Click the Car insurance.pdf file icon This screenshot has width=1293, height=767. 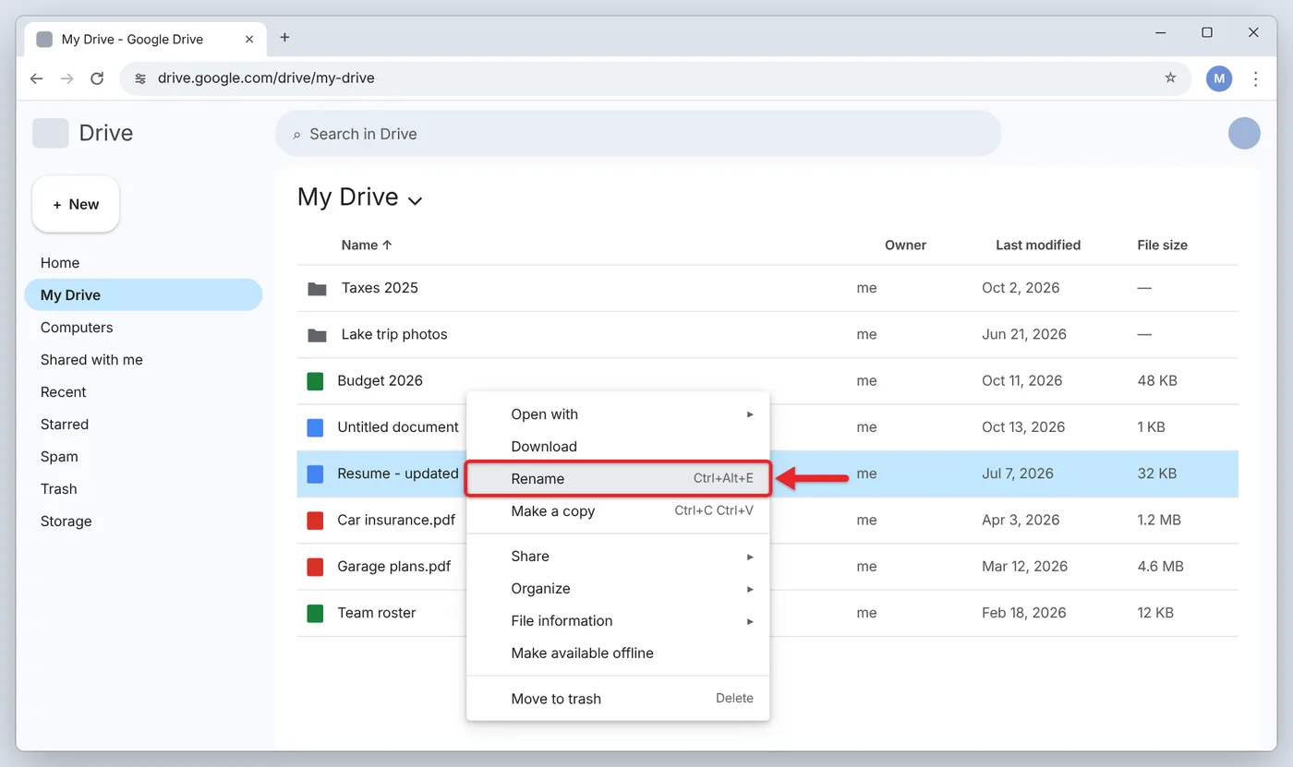click(x=315, y=521)
